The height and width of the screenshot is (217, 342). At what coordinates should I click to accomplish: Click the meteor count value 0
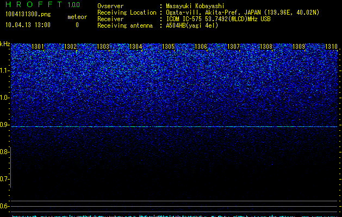[x=77, y=25]
